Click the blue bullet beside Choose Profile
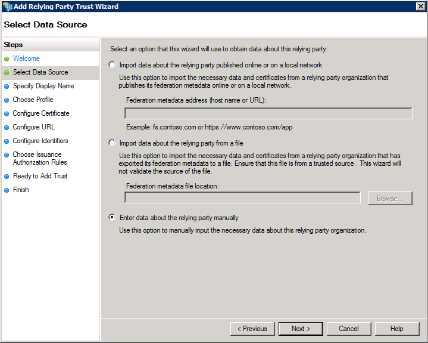 tap(7, 100)
